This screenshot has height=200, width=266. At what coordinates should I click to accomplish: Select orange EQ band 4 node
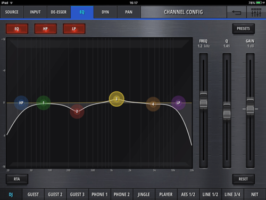[153, 104]
